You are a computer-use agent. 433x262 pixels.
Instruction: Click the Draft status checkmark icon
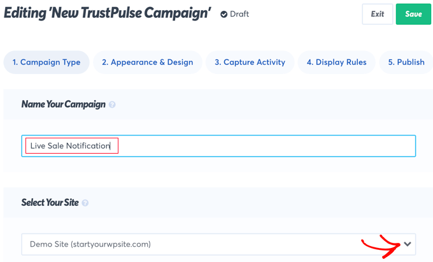(224, 14)
